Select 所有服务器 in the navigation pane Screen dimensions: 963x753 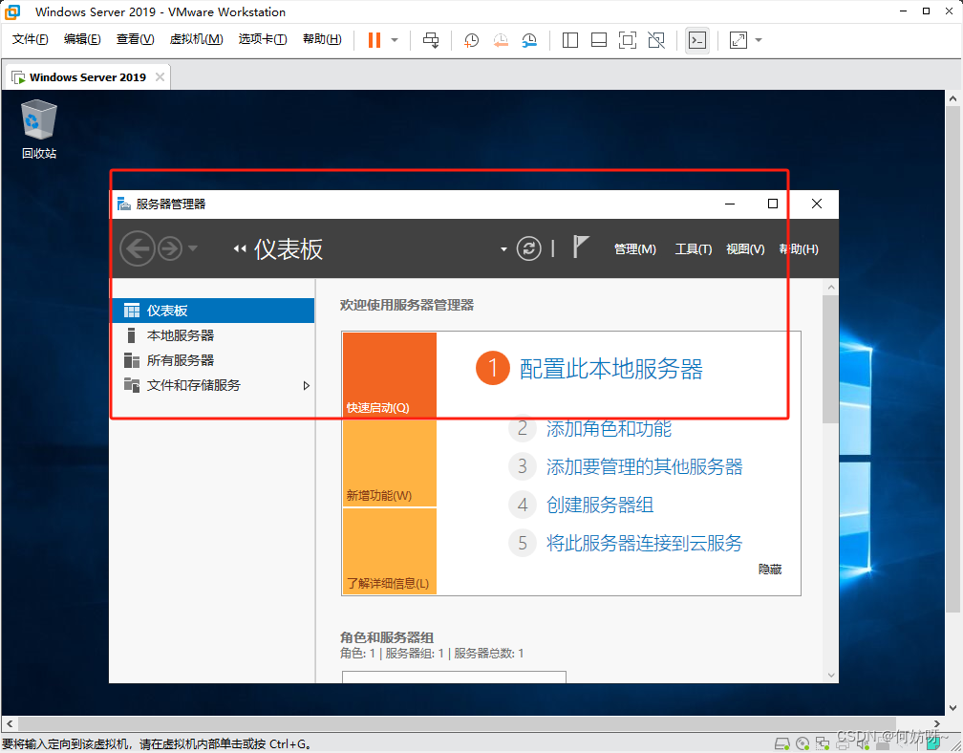tap(213, 360)
